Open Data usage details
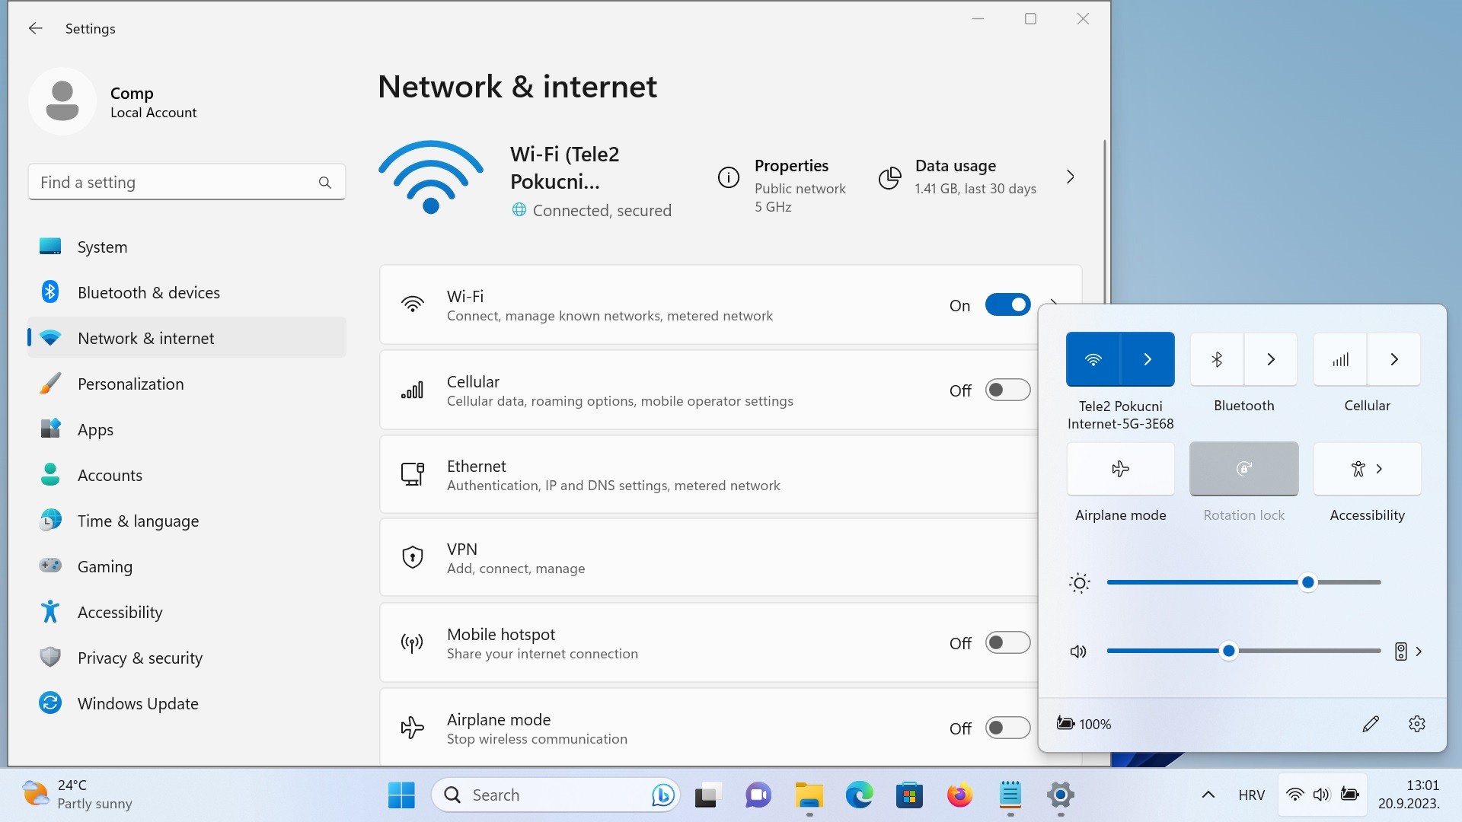1462x822 pixels. [x=957, y=177]
